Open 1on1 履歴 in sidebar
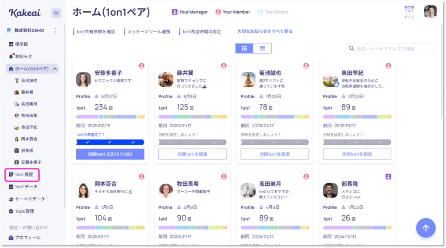Viewport: 446px width, 248px height. 22,174
